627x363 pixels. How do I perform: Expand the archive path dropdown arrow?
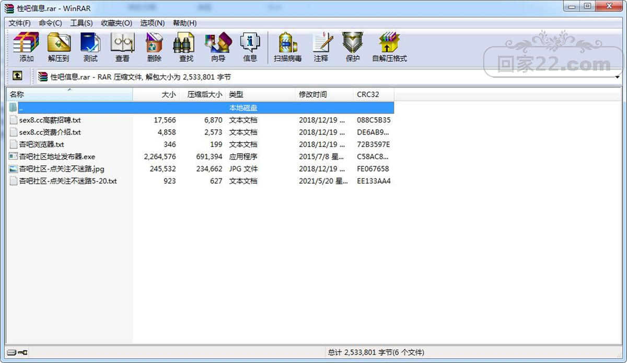pyautogui.click(x=617, y=77)
